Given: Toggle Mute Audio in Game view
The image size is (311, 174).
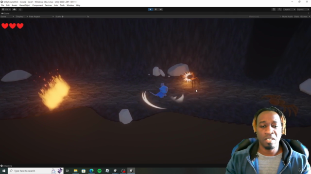Looking at the screenshot, I should pos(287,16).
